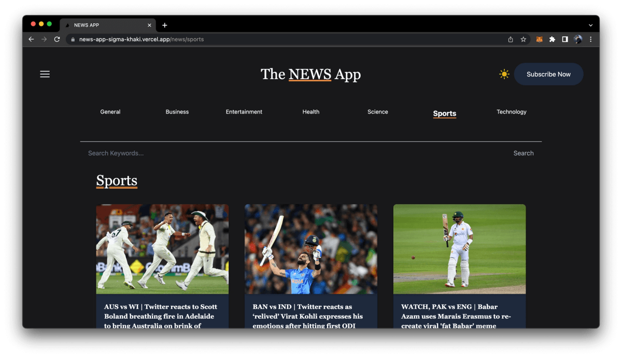Screen dimensions: 622x358
Task: Click the Search control beside the keyword field
Action: click(524, 153)
